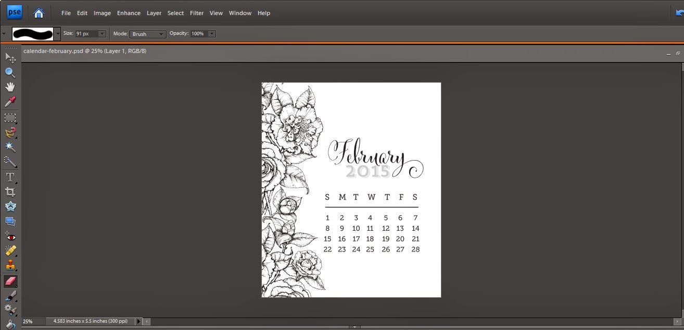Open the File menu
Screen dimensions: 684x330
point(66,13)
